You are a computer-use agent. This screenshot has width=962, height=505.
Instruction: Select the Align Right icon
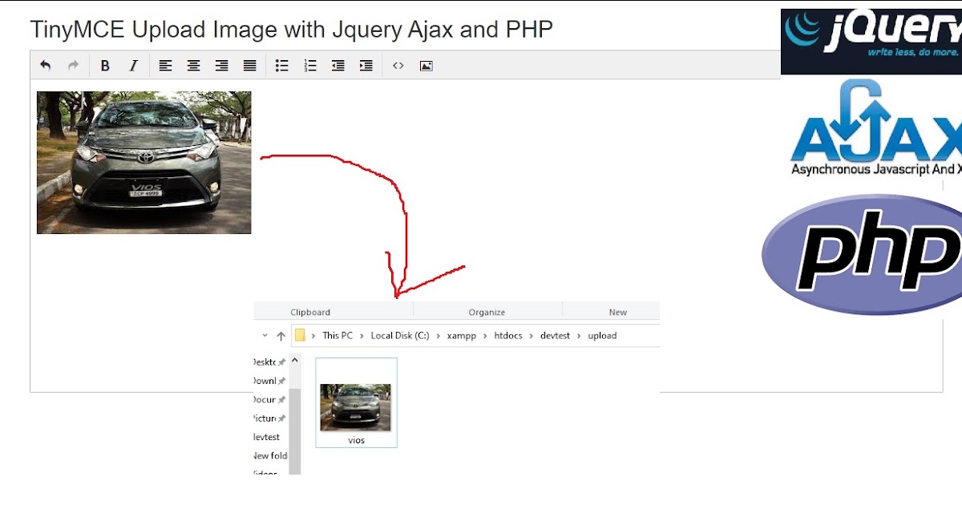click(x=221, y=65)
